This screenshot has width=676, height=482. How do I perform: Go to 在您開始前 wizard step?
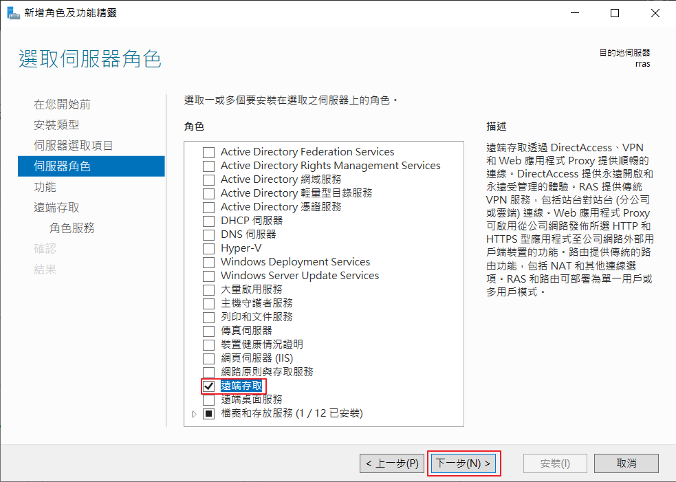coord(62,105)
